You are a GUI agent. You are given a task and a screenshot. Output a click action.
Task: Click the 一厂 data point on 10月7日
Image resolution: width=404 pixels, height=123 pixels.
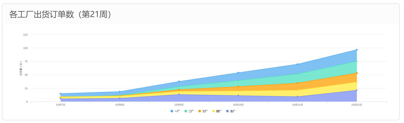(61, 94)
